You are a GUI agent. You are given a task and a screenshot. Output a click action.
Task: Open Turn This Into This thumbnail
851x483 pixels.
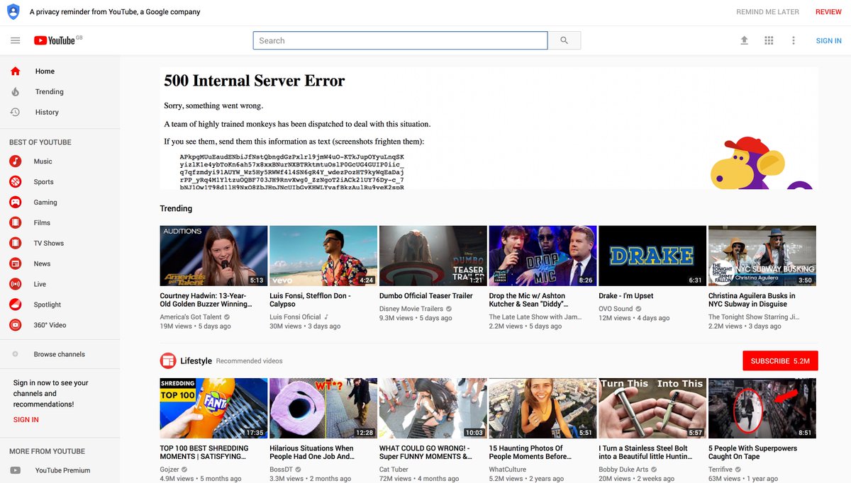point(652,408)
